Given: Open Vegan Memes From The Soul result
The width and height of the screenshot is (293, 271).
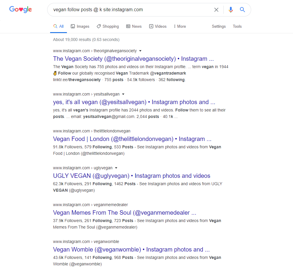Looking at the screenshot, I should coord(125,213).
